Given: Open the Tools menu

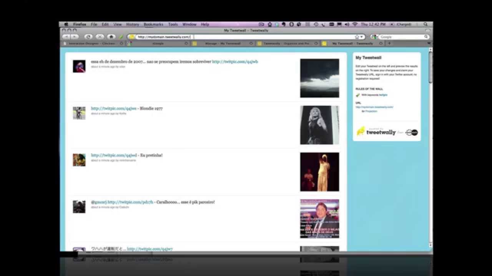Looking at the screenshot, I should (173, 24).
